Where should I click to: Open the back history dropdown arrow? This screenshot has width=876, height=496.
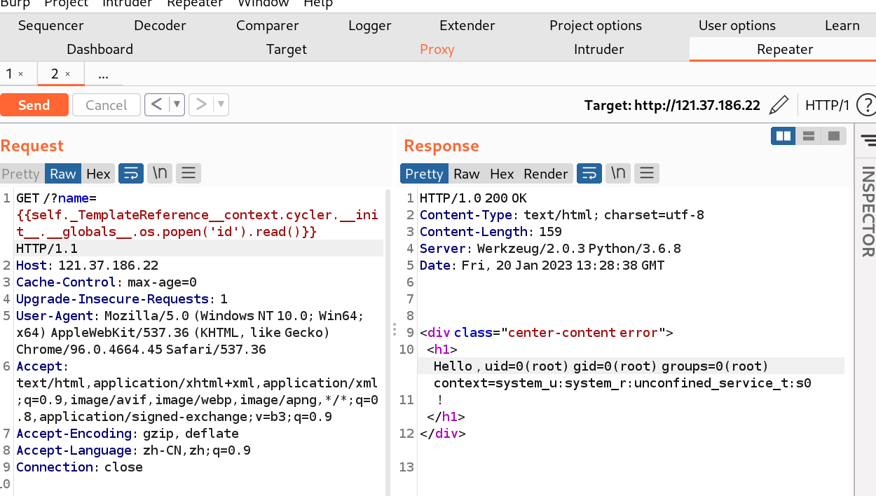coord(177,104)
